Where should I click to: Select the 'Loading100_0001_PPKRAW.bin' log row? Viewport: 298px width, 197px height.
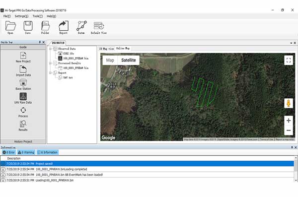point(148,180)
